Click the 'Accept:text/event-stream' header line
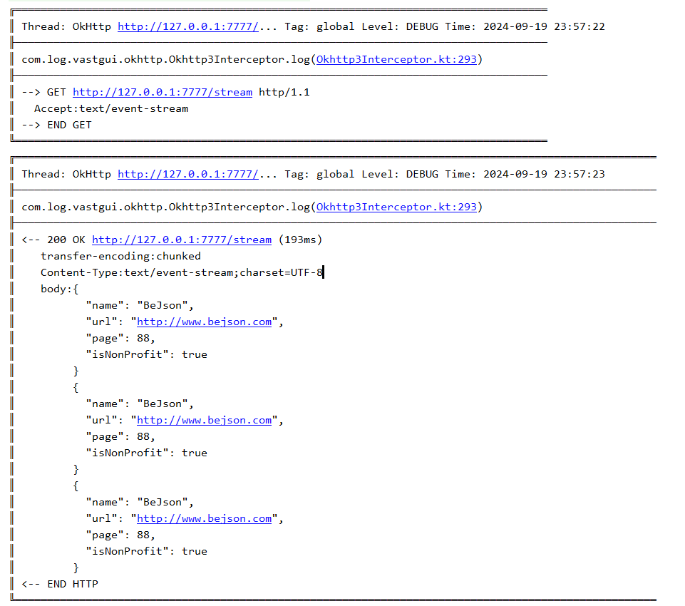 (x=111, y=109)
